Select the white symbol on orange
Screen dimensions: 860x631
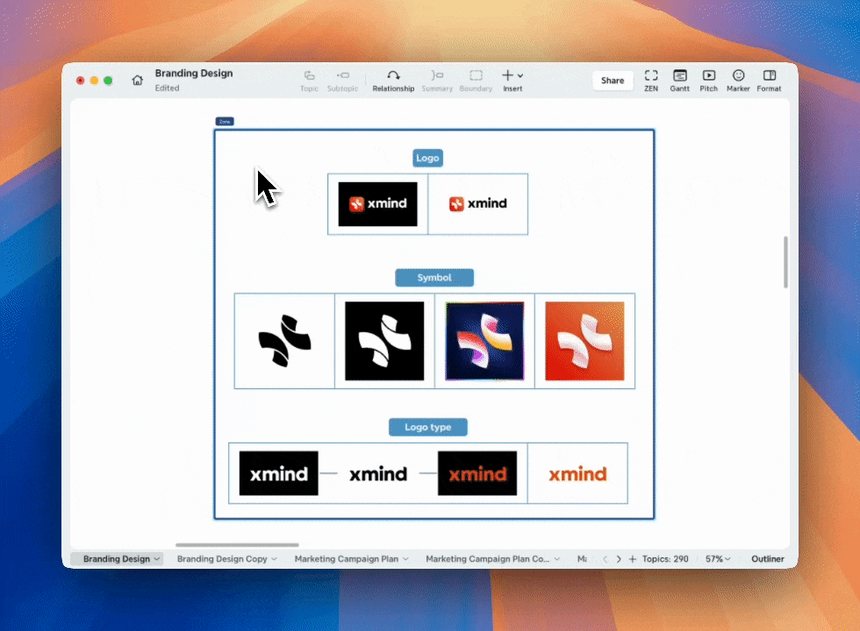point(584,341)
